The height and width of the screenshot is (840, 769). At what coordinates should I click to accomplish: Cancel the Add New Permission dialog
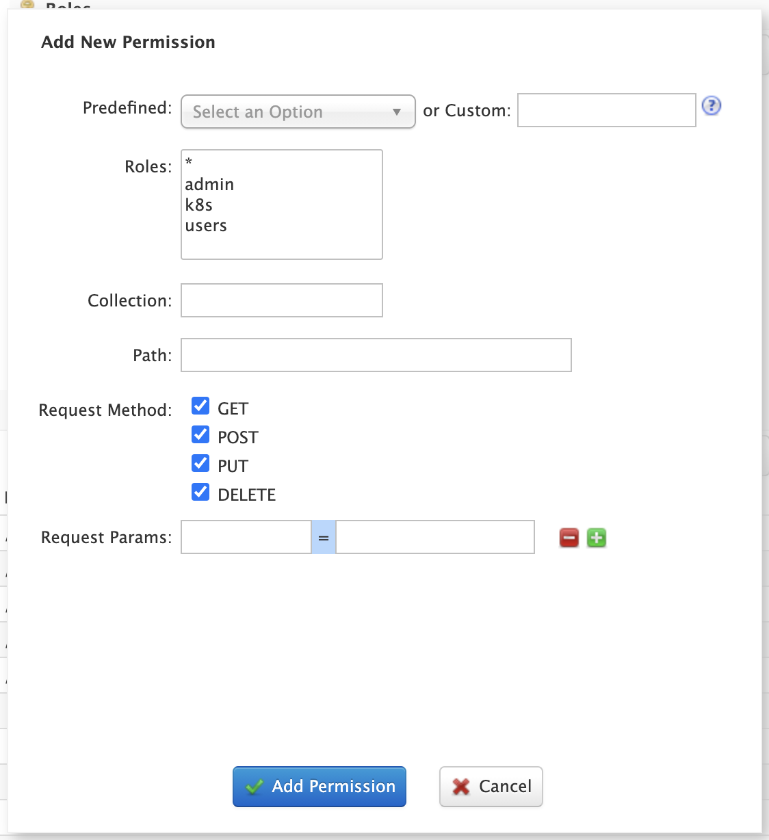tap(491, 787)
